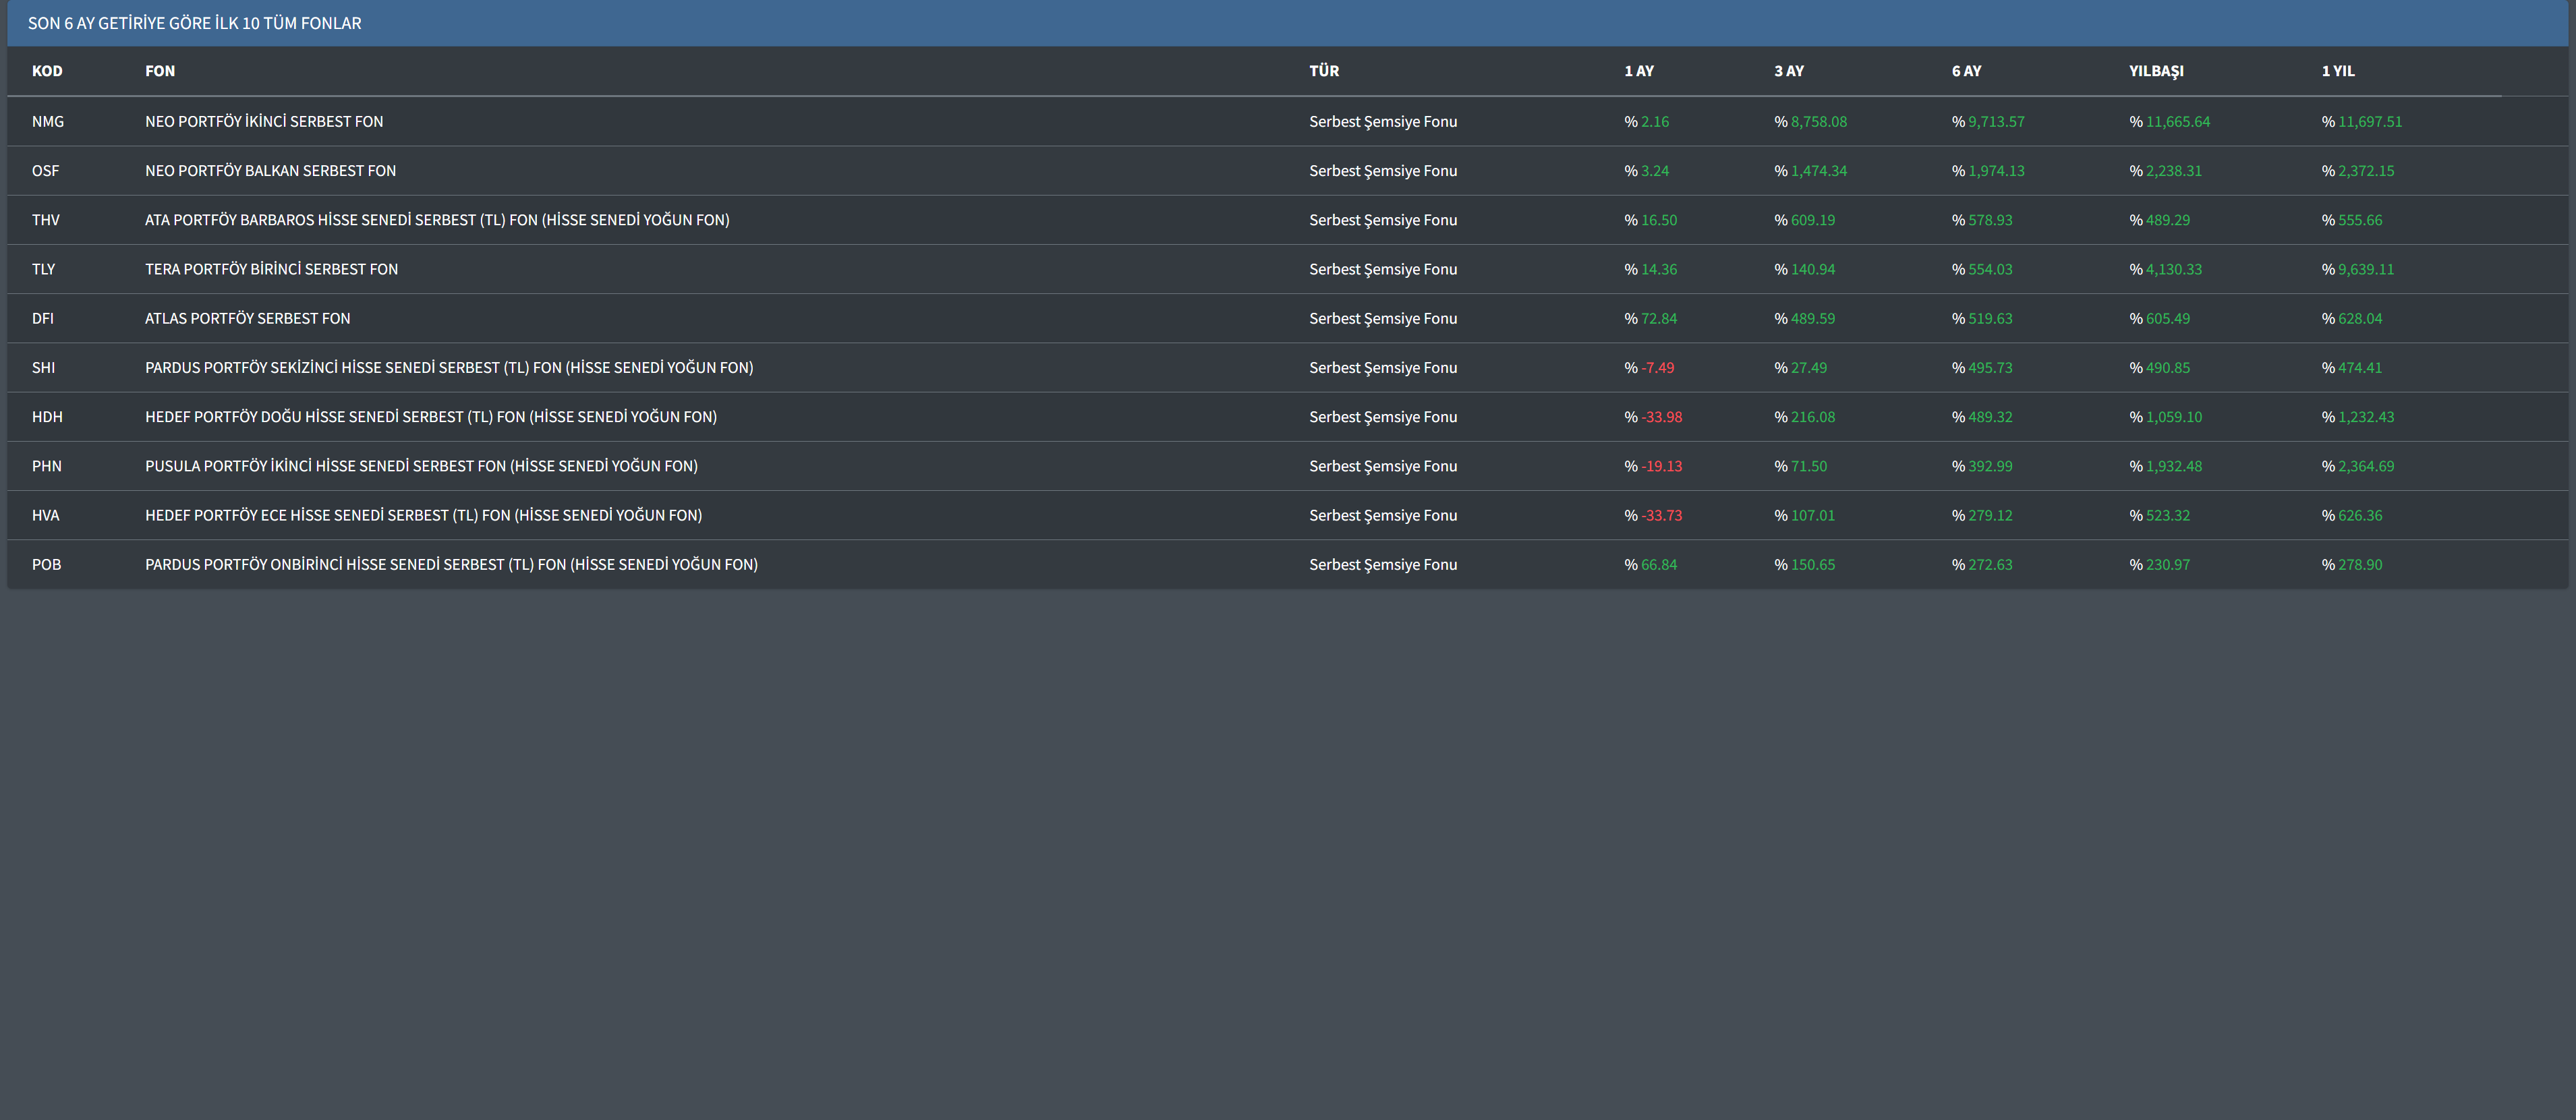Viewport: 2576px width, 1120px height.
Task: Click the POB fund code
Action: pos(46,565)
